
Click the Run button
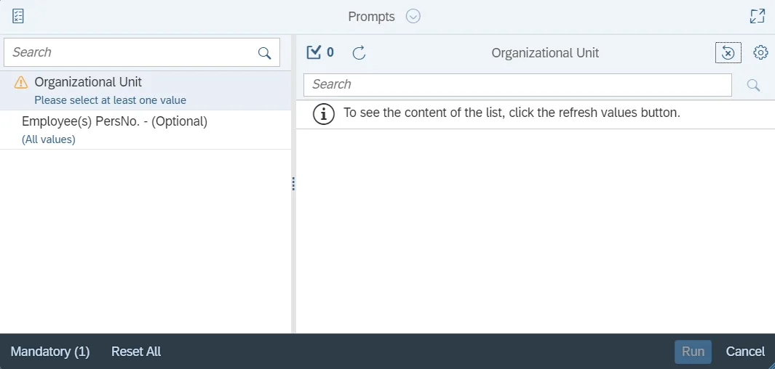pos(693,352)
